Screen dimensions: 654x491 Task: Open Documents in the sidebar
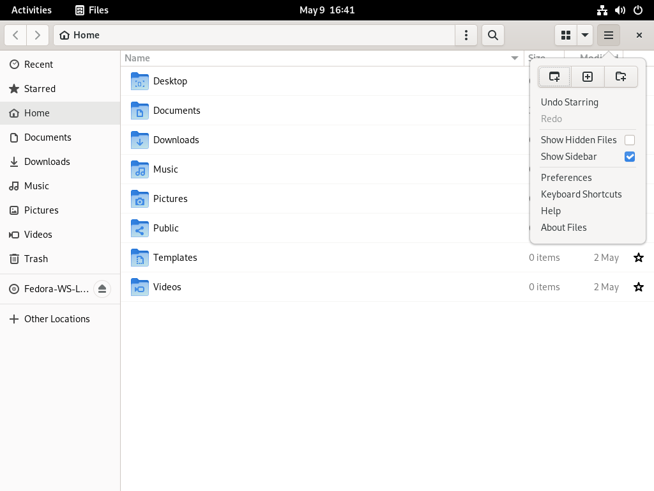coord(60,137)
